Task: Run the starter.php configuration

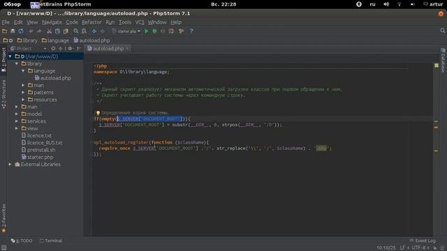Action: pos(146,31)
